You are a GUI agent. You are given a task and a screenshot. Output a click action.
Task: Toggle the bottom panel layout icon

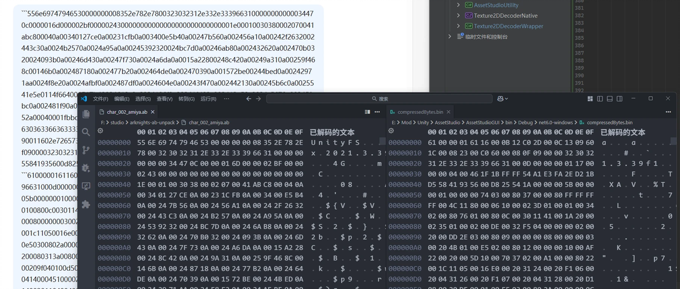click(610, 99)
